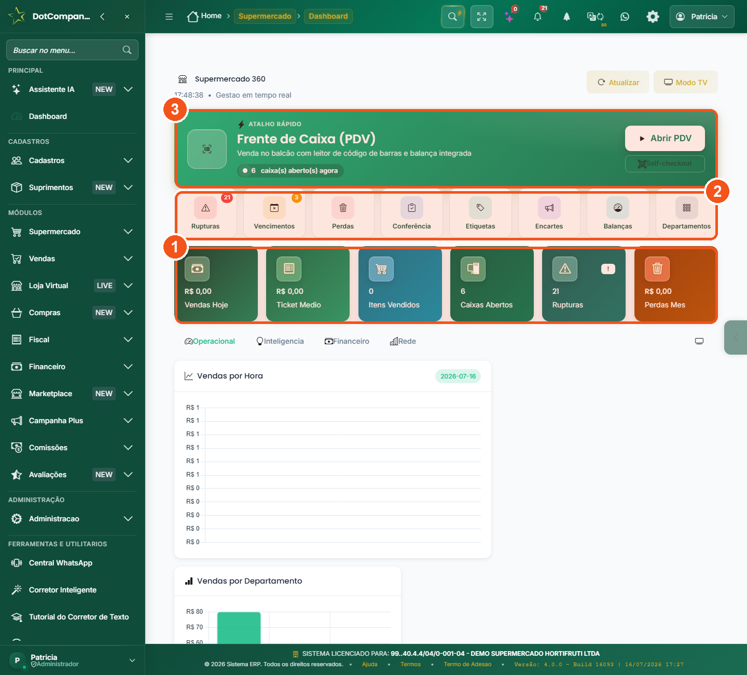
Task: Expand the Patricia Administrador profile footer
Action: click(x=72, y=660)
